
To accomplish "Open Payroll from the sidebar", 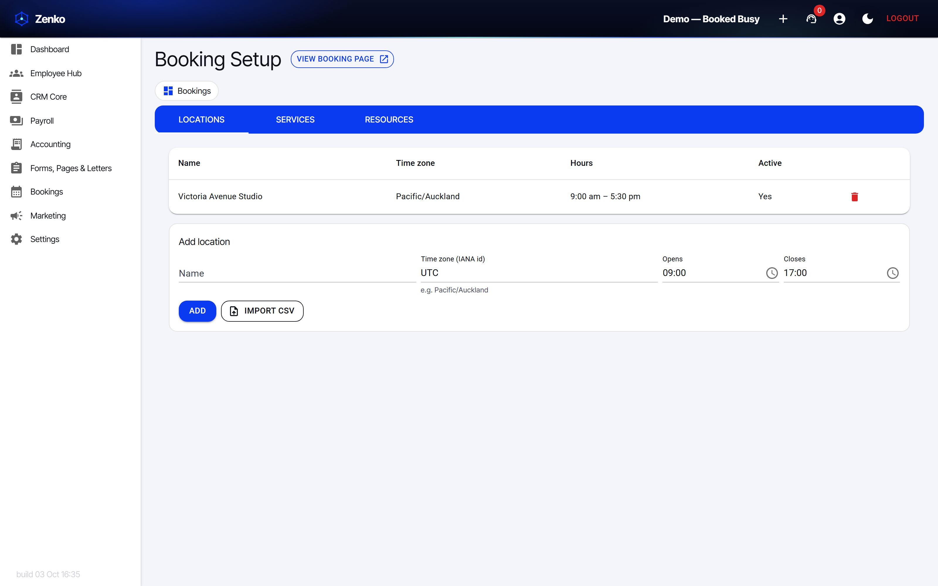I will pyautogui.click(x=41, y=120).
